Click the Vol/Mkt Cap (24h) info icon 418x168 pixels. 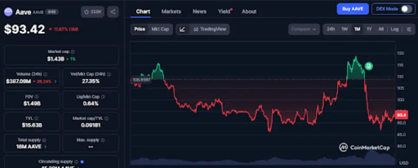(109, 74)
